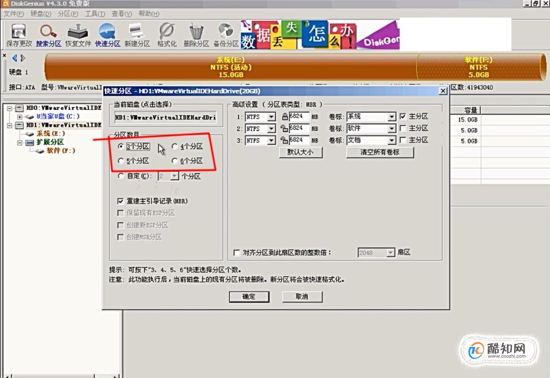
Task: Collapse the HD0 VMwareVirtualIDE tree node
Action: (x=10, y=108)
